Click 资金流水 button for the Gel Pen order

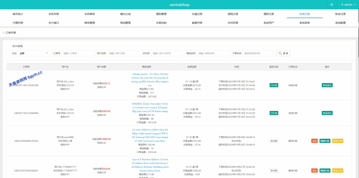pos(327,85)
